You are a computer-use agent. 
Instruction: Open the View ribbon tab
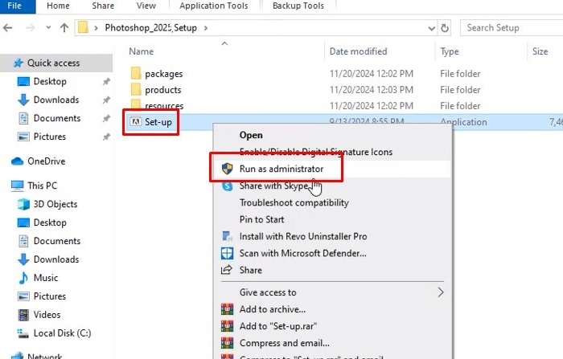click(146, 6)
